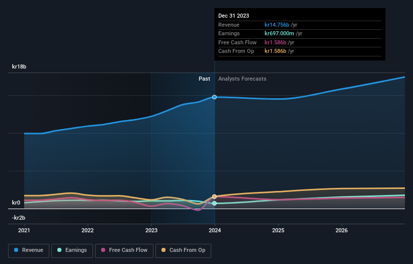Click the 2022 x-axis label
The width and height of the screenshot is (413, 264).
(x=88, y=231)
